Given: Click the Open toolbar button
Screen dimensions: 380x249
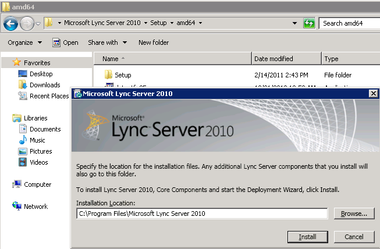Looking at the screenshot, I should tap(65, 42).
